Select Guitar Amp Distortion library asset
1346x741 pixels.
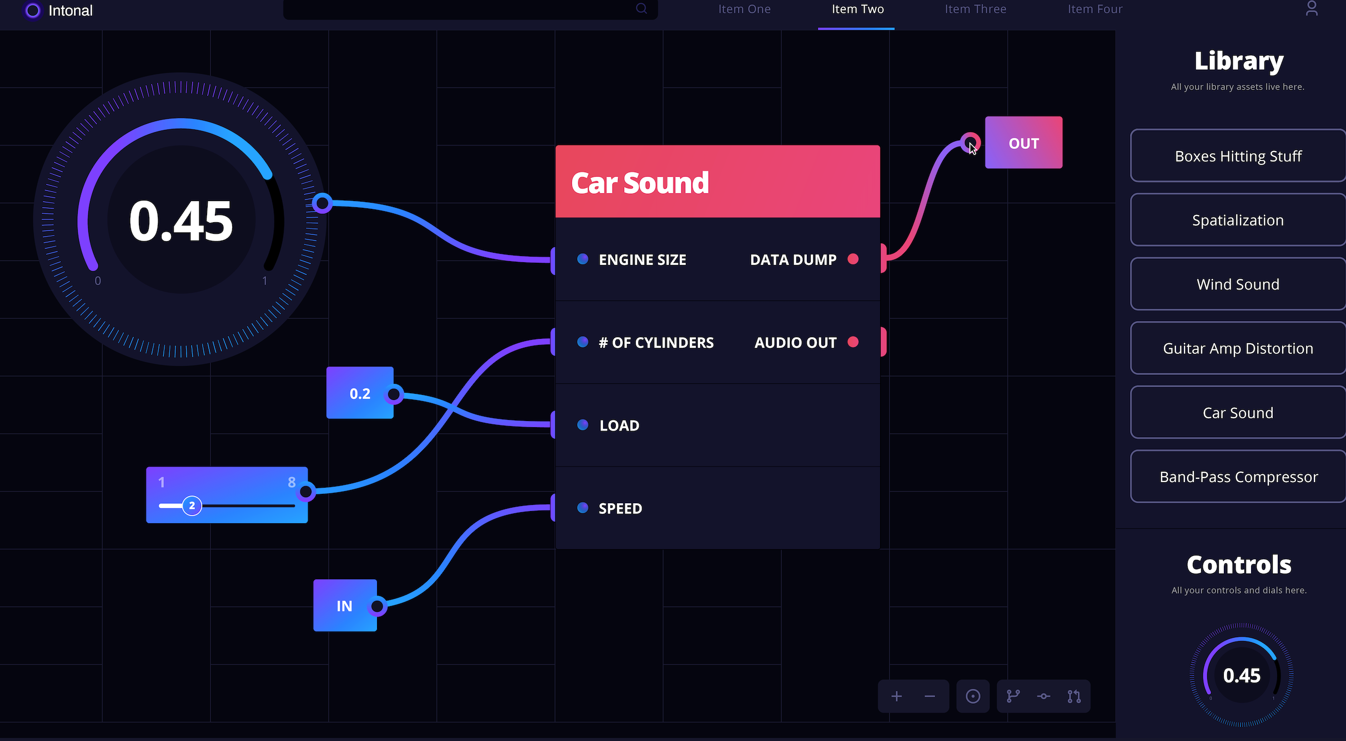pos(1238,348)
